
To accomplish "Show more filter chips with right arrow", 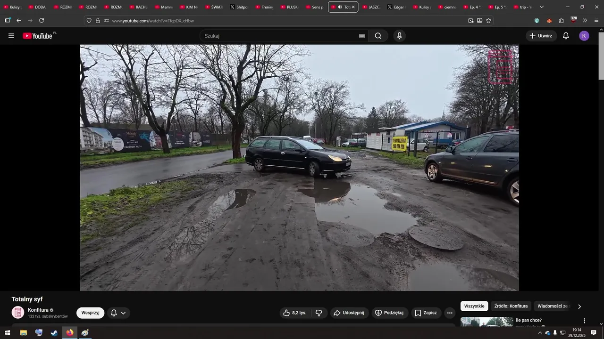I will 579,307.
